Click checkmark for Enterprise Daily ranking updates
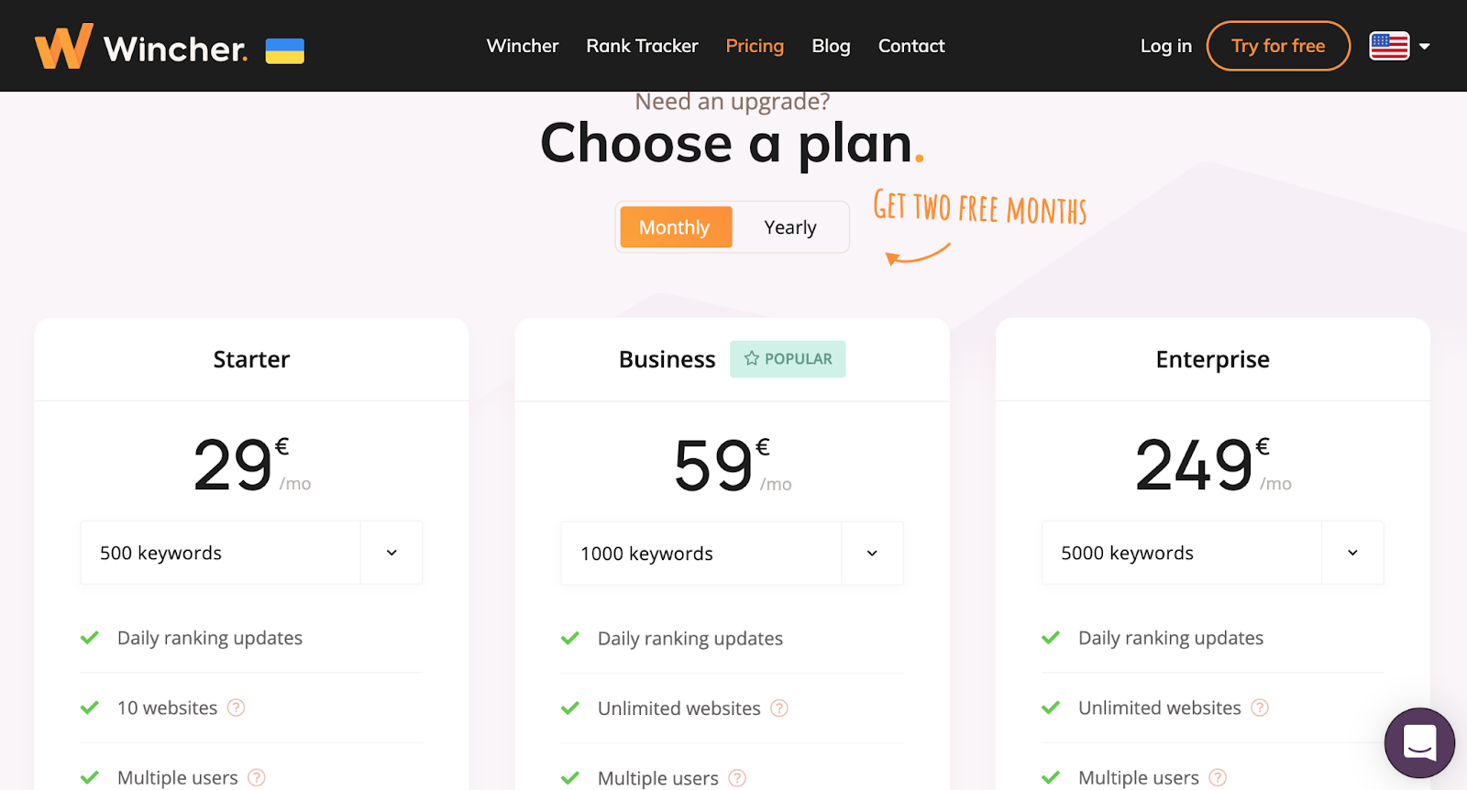This screenshot has height=790, width=1467. point(1051,638)
